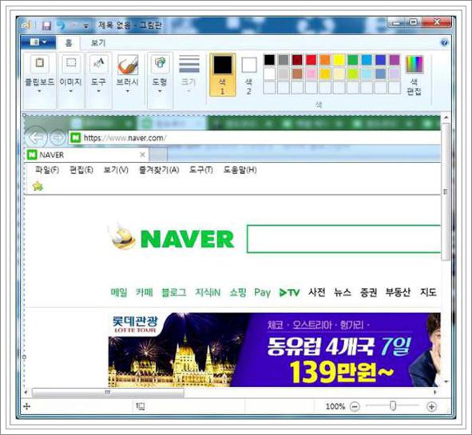Expand the 클립보드 dropdown arrow
Image resolution: width=472 pixels, height=435 pixels.
click(39, 91)
